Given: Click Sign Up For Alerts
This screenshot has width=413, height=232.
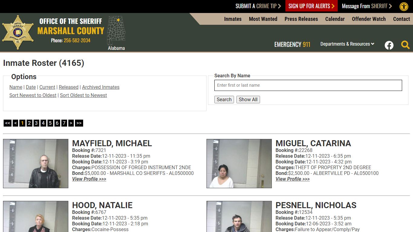Looking at the screenshot, I should pyautogui.click(x=311, y=6).
